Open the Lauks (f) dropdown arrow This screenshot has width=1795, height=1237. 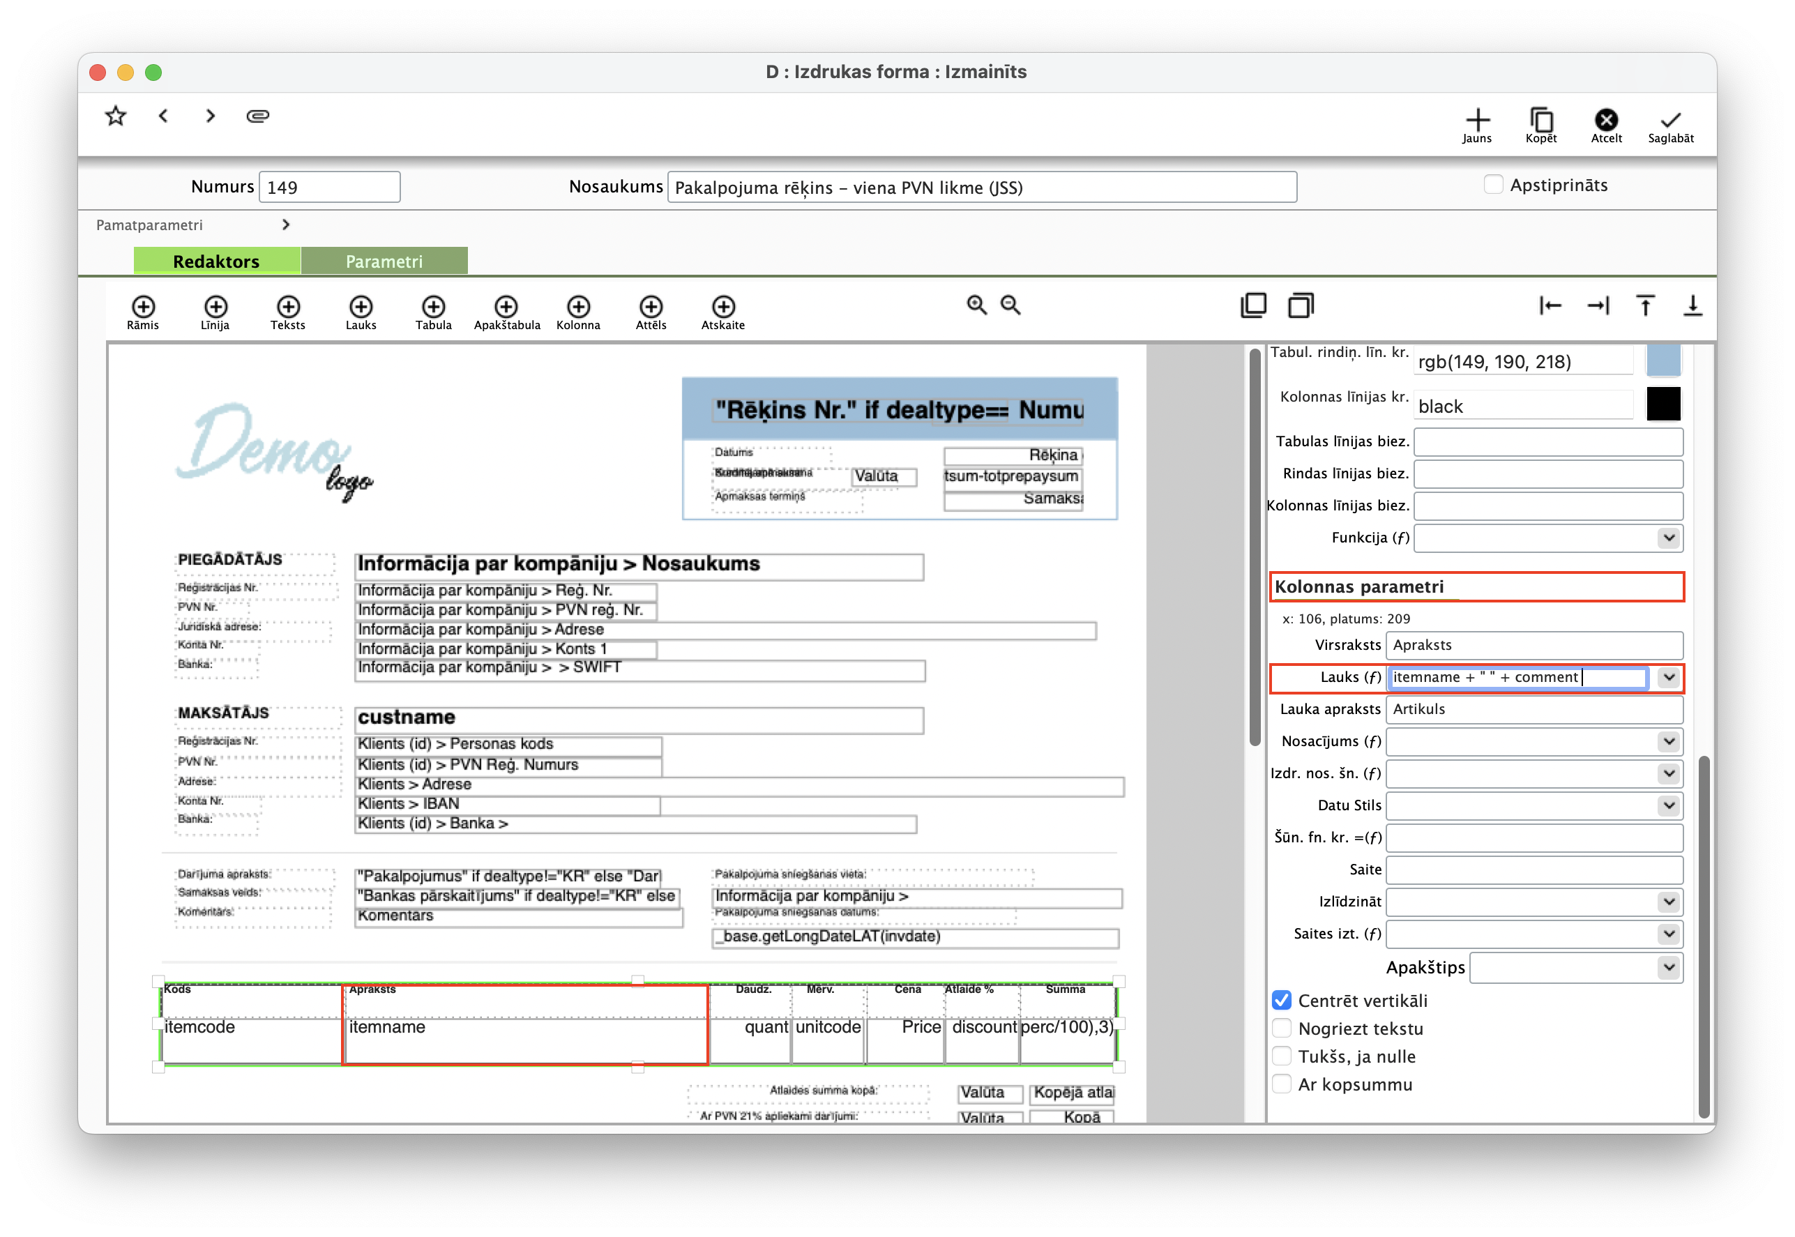[1669, 677]
